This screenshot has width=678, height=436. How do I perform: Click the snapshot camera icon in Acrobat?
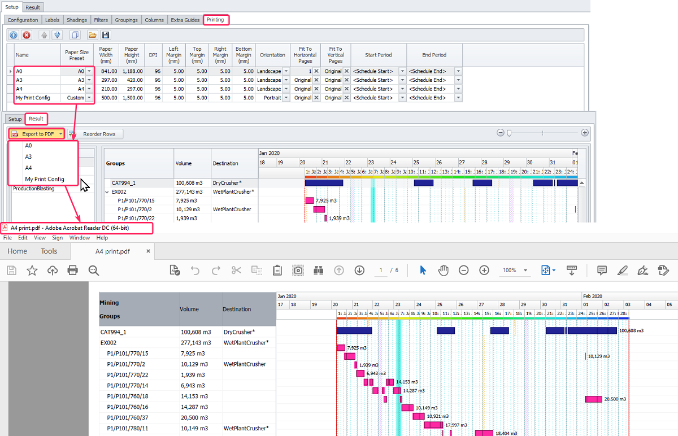pyautogui.click(x=298, y=271)
